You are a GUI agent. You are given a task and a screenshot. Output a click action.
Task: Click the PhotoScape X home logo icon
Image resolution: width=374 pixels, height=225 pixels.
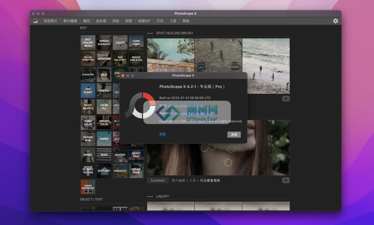pyautogui.click(x=36, y=21)
